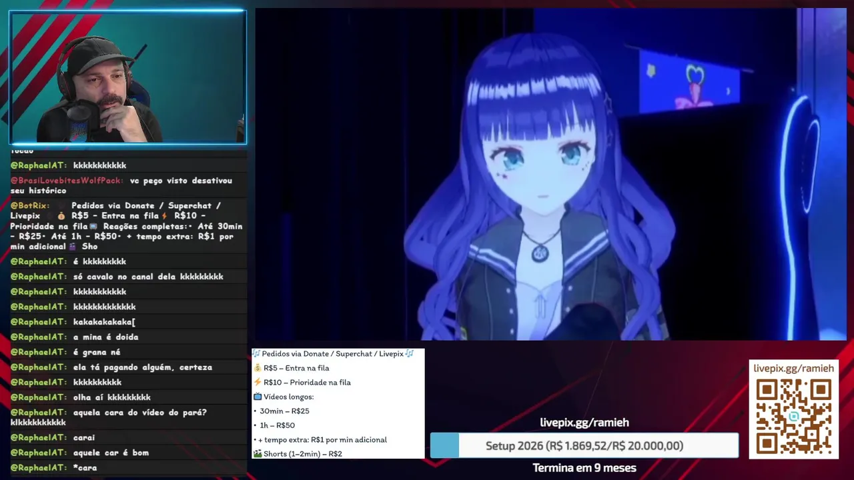Open livepix.gg/ramieh link above the Setup 2026 bar
This screenshot has height=480, width=854.
[584, 423]
